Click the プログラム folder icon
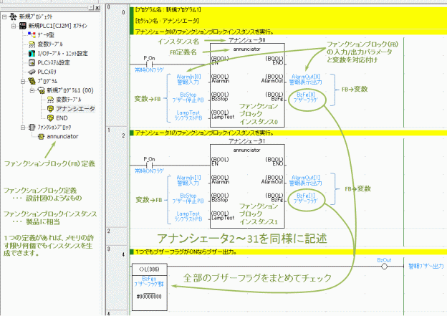447x316 pixels. pyautogui.click(x=32, y=81)
